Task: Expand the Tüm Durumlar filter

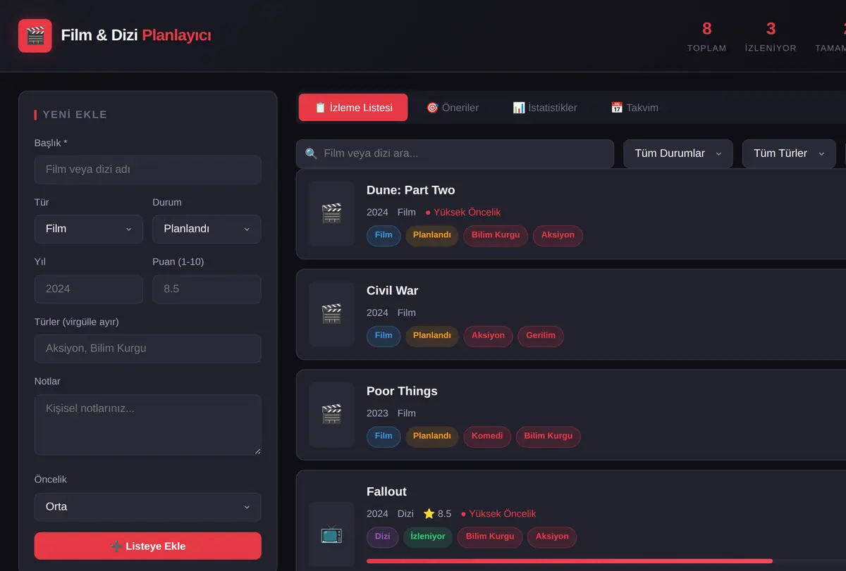Action: point(678,153)
